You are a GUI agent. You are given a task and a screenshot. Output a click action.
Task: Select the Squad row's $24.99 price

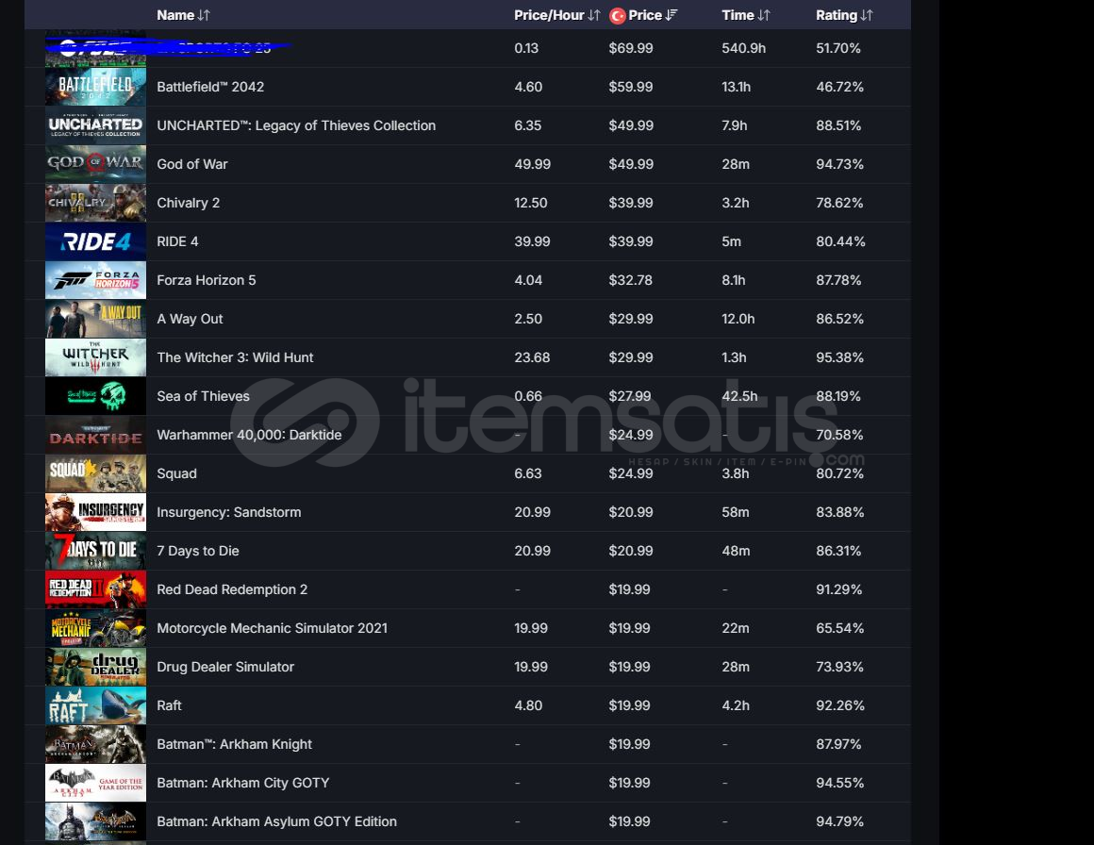pos(631,473)
